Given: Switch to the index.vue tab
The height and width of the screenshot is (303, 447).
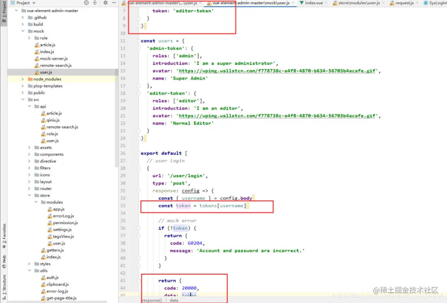Looking at the screenshot, I should pyautogui.click(x=314, y=3).
